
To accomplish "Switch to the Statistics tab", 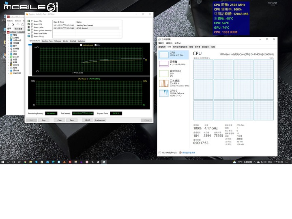I will [x=81, y=41].
